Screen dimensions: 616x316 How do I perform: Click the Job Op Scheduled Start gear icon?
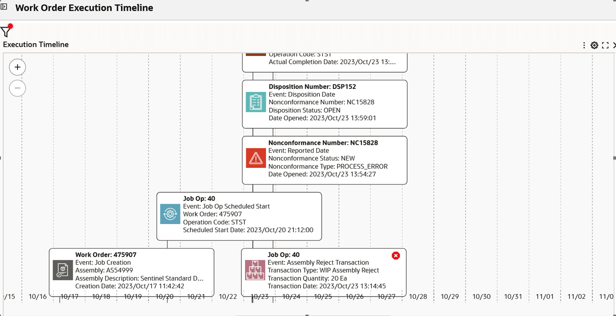170,214
